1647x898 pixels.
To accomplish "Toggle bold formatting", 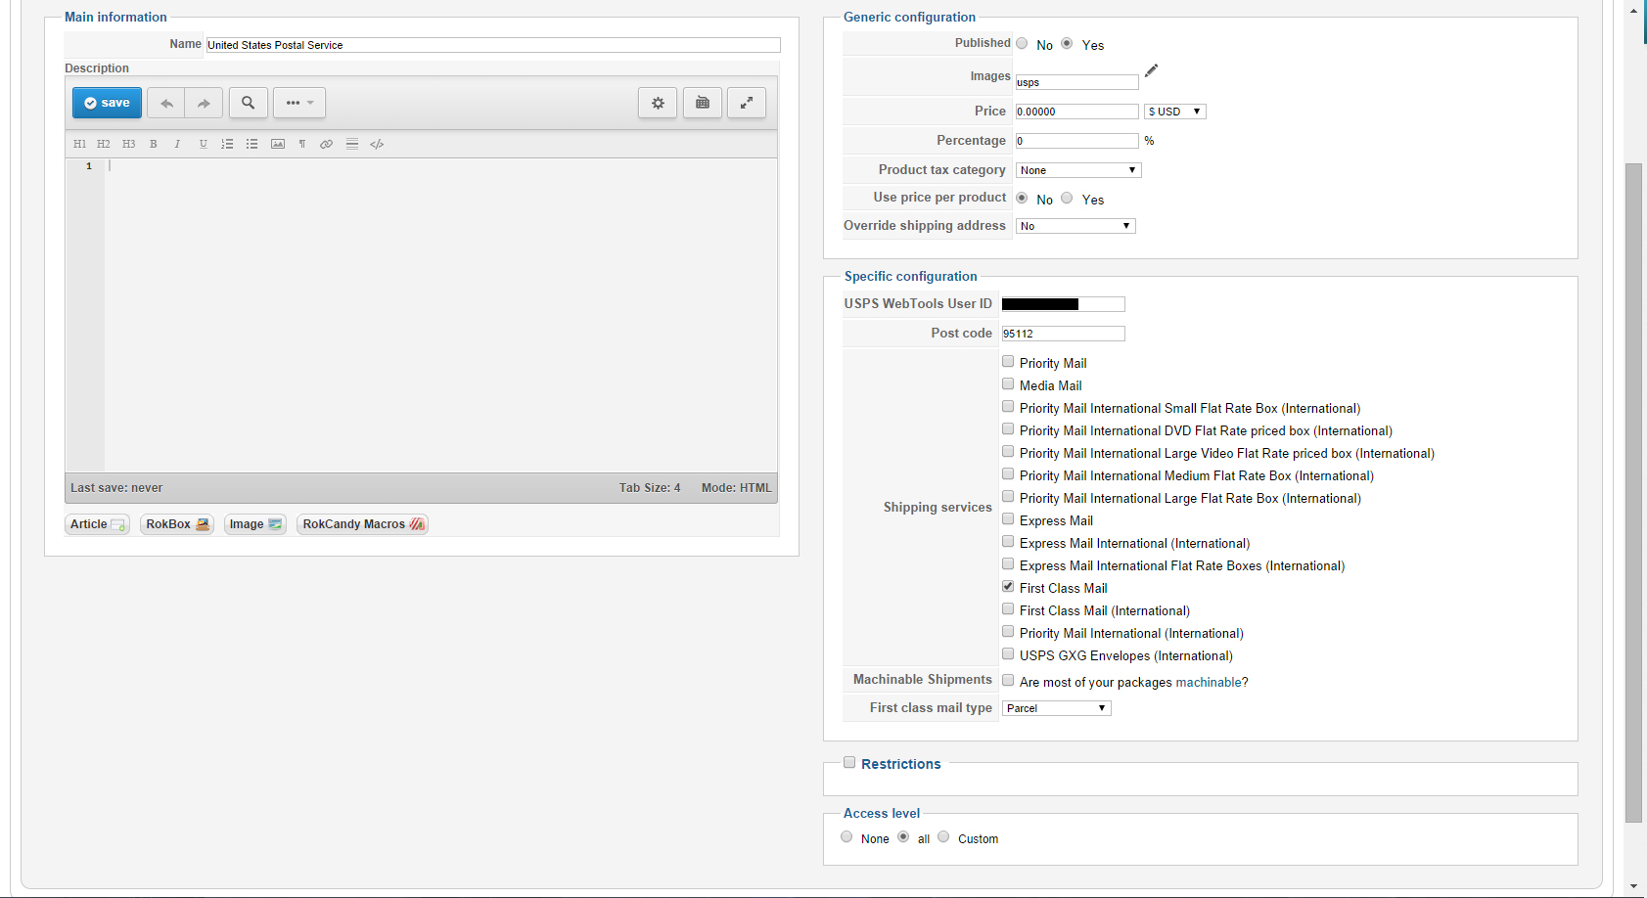I will 153,144.
